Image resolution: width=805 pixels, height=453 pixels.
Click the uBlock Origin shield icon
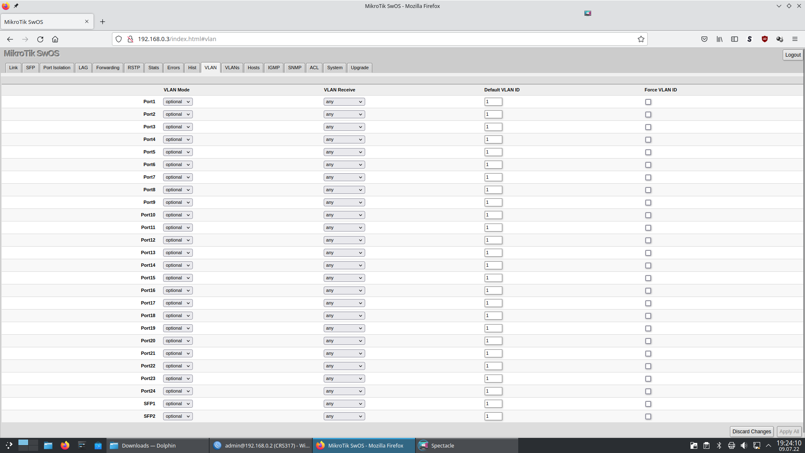[764, 39]
